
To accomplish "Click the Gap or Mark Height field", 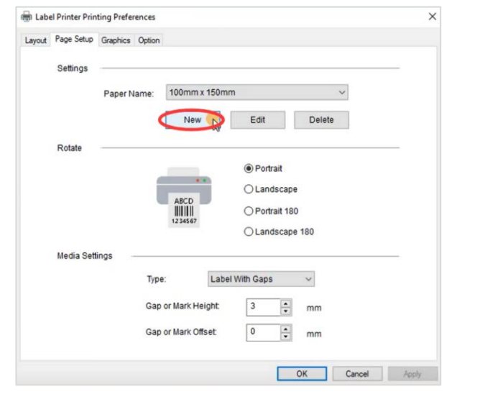I will click(x=262, y=307).
